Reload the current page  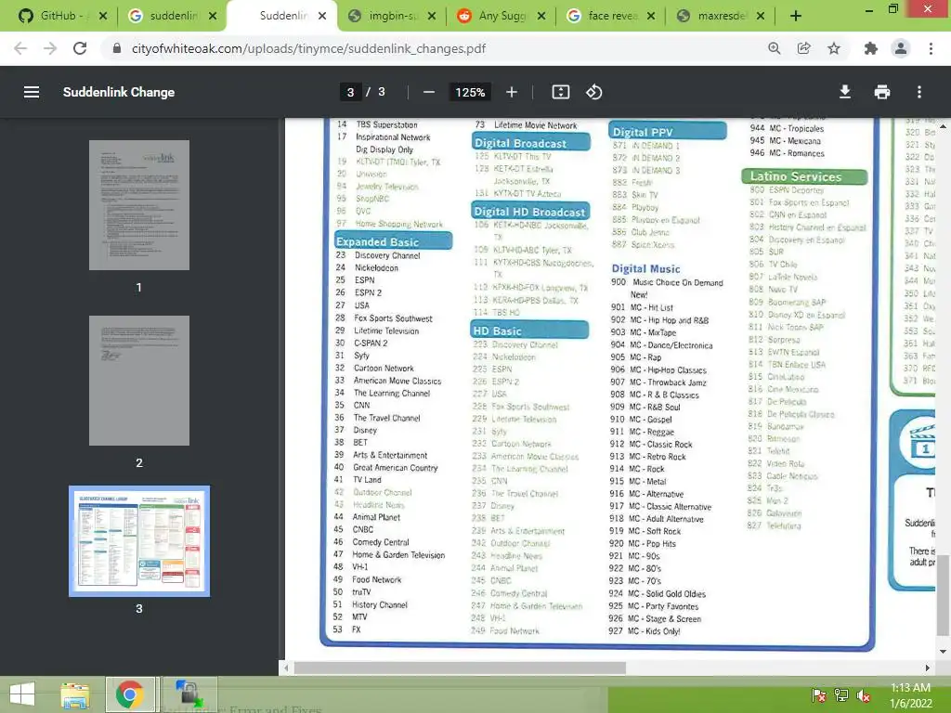click(x=80, y=48)
